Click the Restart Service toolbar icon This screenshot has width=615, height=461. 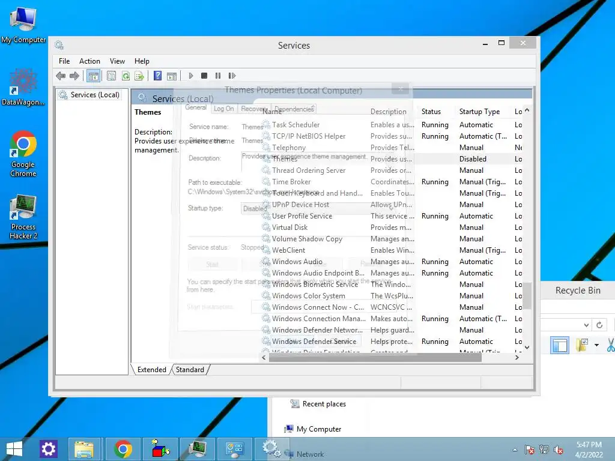point(232,76)
